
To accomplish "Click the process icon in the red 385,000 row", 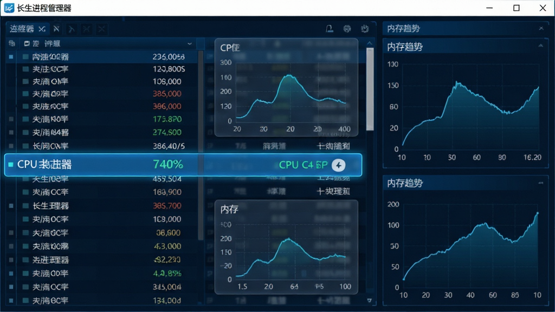I will (25, 94).
